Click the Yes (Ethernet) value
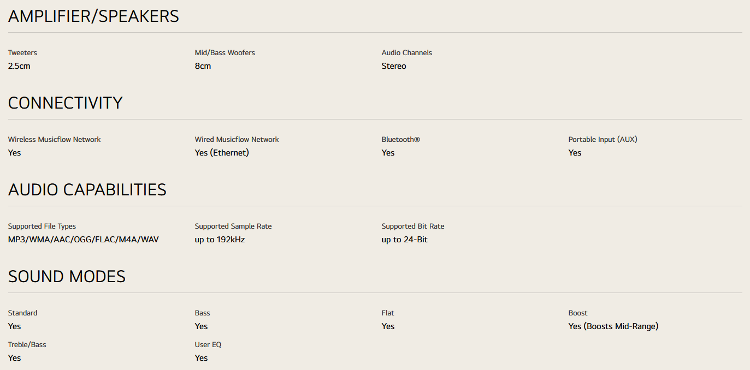This screenshot has height=370, width=750. [x=222, y=153]
